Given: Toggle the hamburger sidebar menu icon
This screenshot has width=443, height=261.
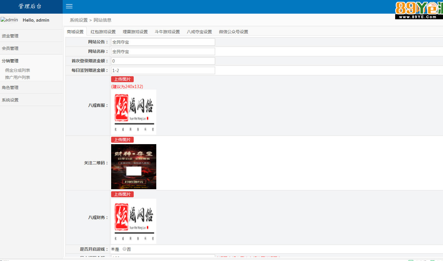Looking at the screenshot, I should coord(69,6).
